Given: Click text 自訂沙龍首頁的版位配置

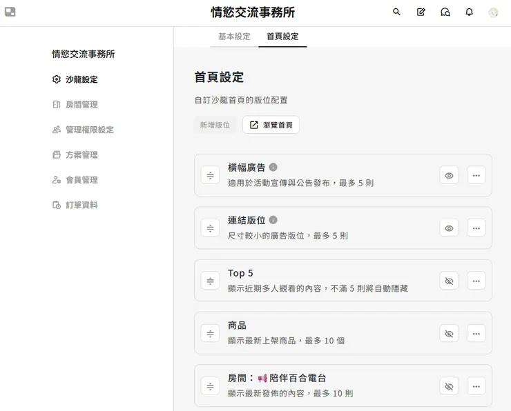Looking at the screenshot, I should point(241,100).
